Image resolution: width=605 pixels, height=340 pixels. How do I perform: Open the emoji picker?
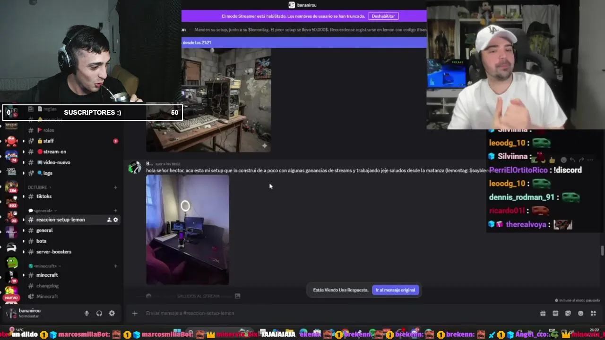tap(581, 313)
